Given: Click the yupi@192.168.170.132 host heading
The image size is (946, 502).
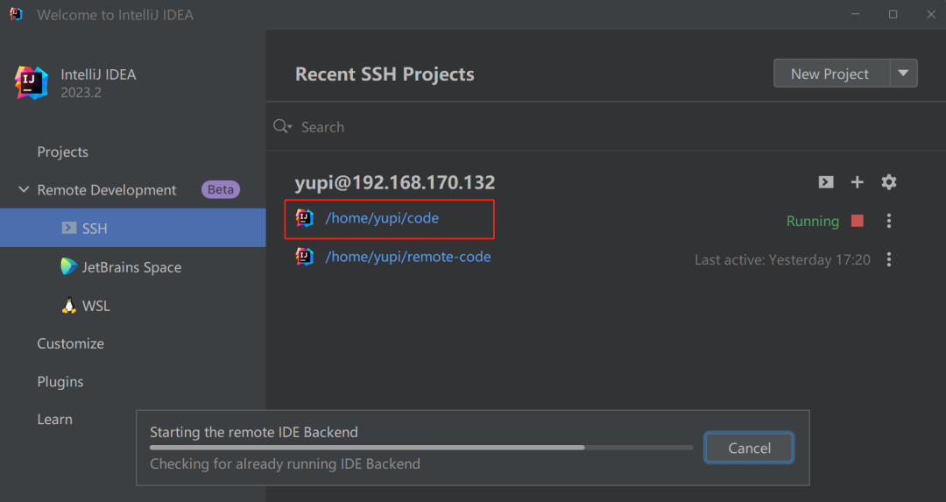Looking at the screenshot, I should point(395,182).
